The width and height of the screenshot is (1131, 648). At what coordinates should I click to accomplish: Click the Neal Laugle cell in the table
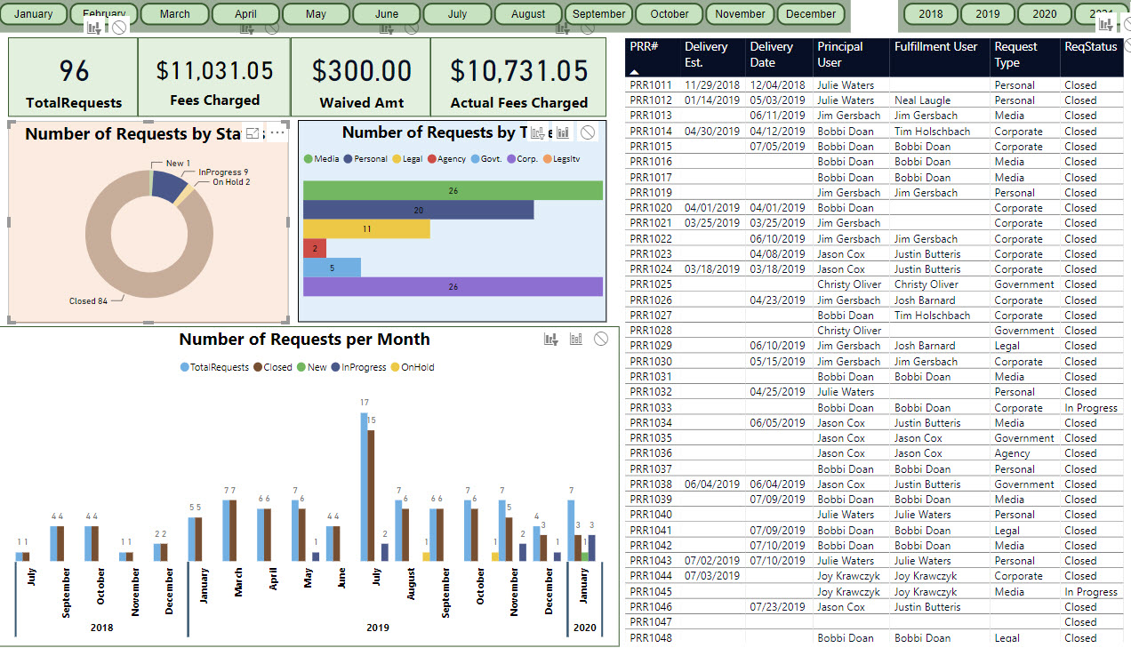(x=922, y=100)
